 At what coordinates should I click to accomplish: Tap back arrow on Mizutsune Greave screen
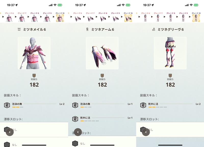coord(146,132)
